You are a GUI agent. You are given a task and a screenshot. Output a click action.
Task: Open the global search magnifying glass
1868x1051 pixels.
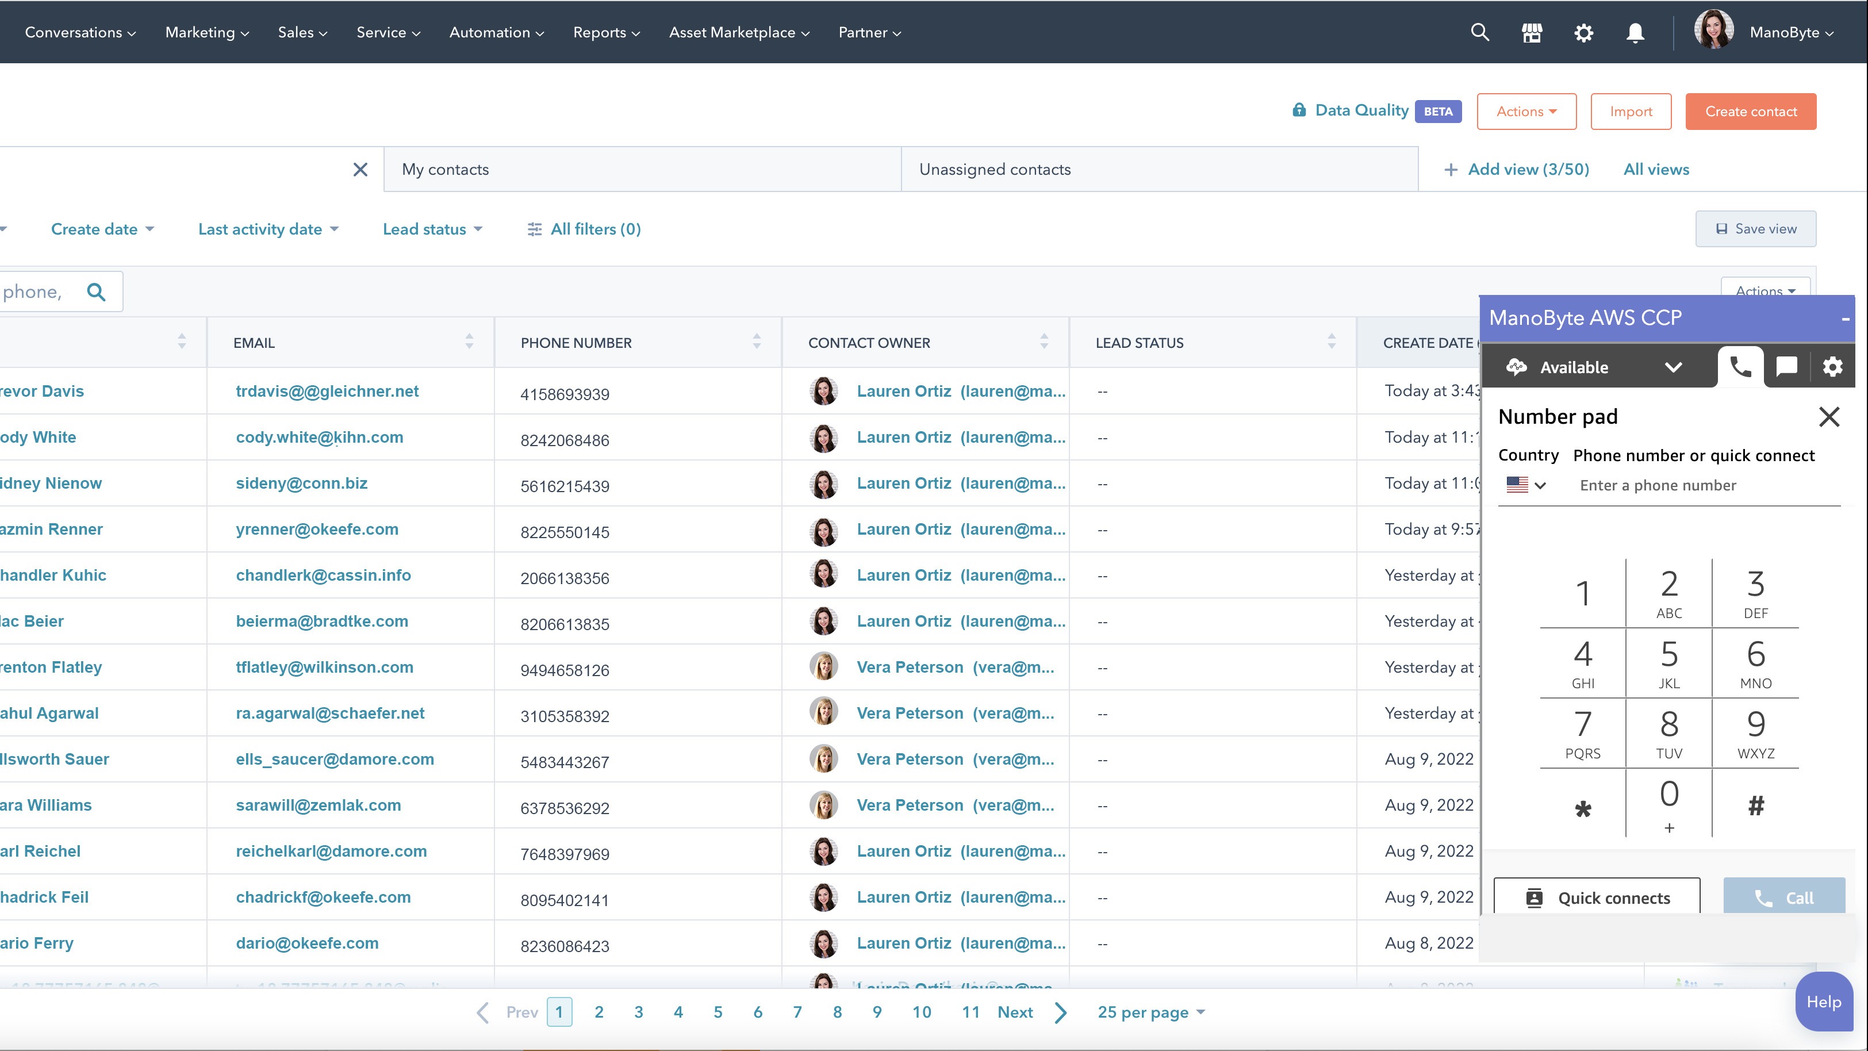coord(1480,32)
